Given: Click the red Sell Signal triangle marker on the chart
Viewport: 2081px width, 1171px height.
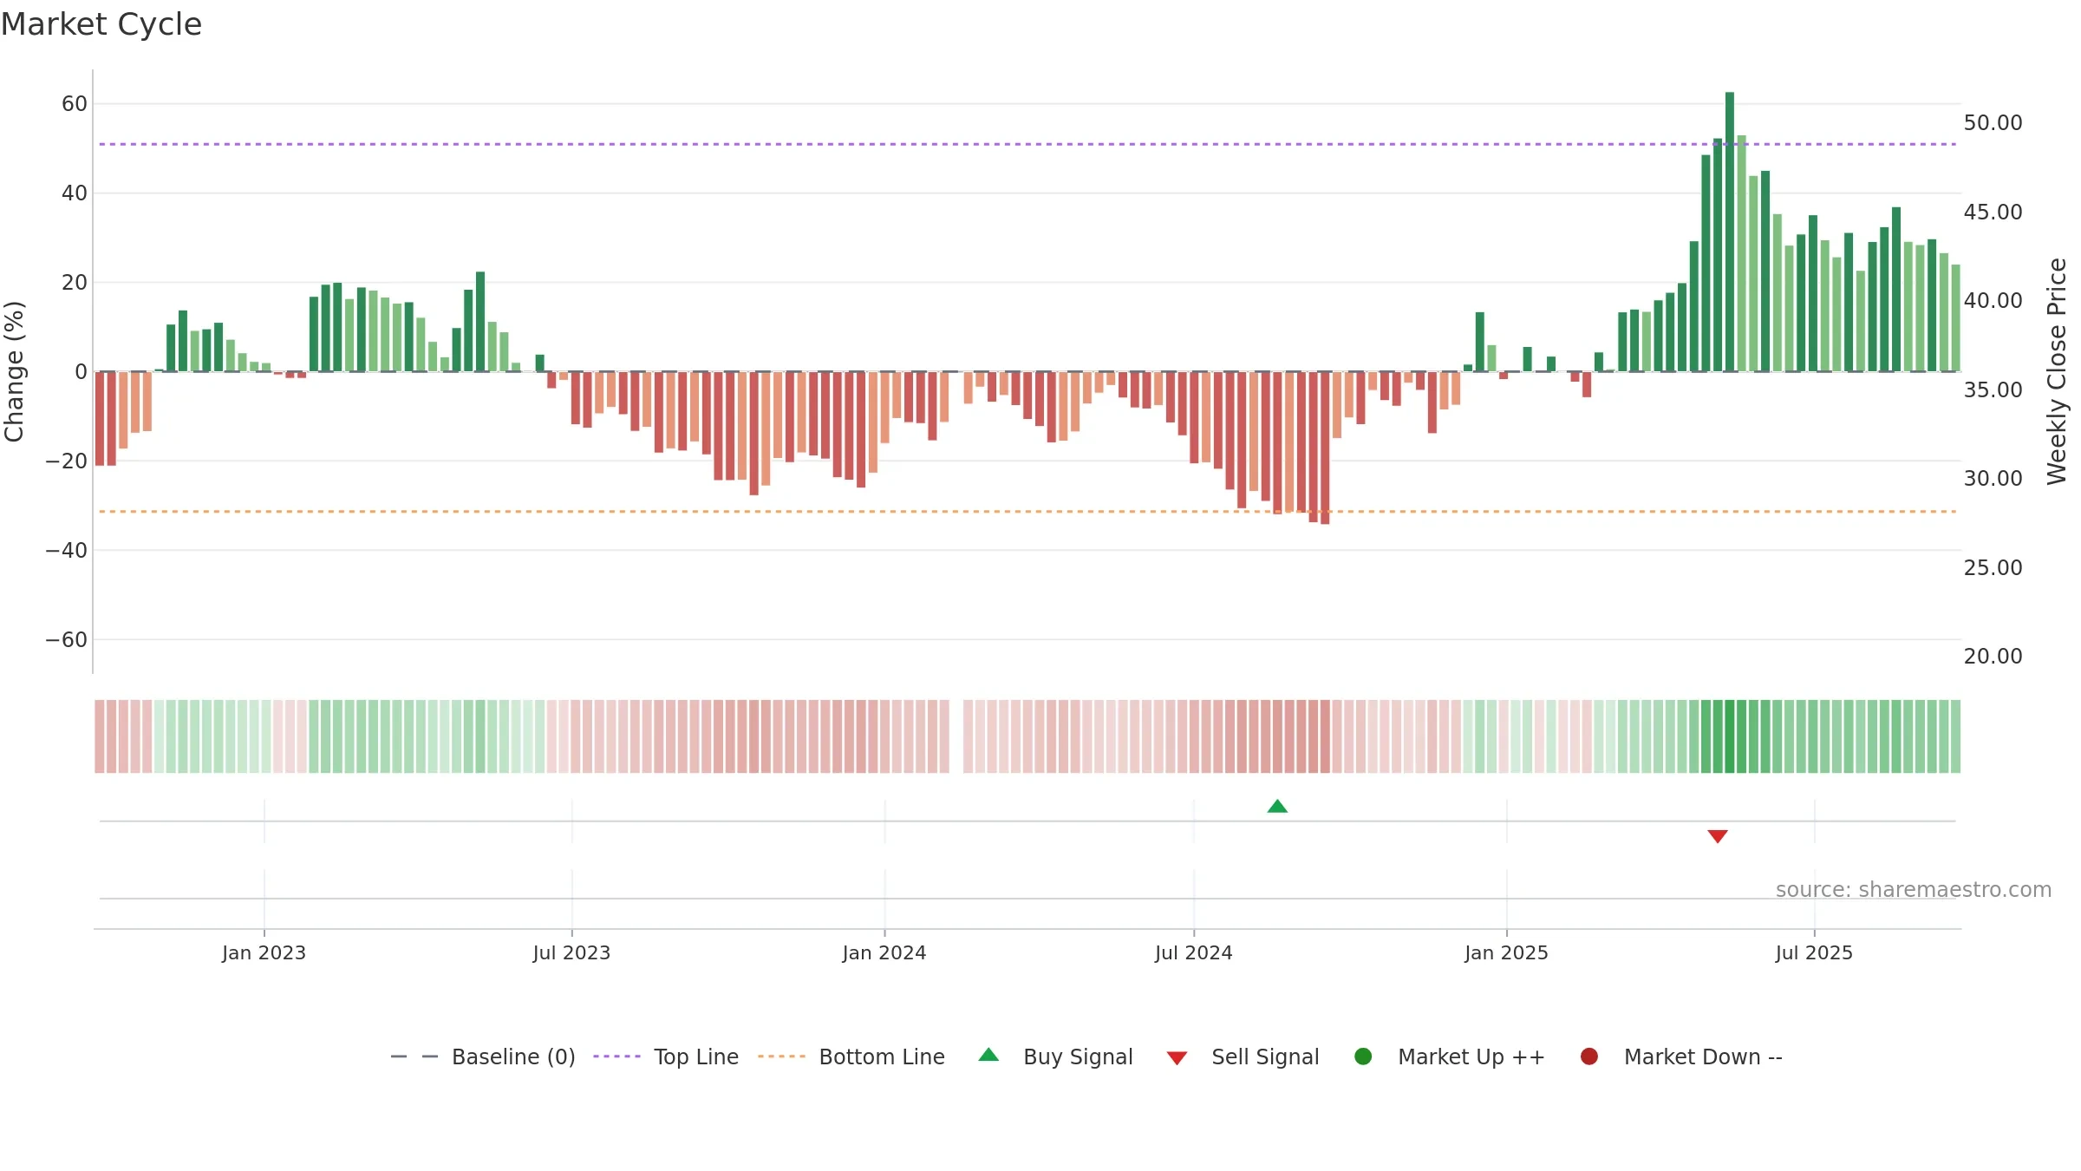Looking at the screenshot, I should coord(1718,836).
